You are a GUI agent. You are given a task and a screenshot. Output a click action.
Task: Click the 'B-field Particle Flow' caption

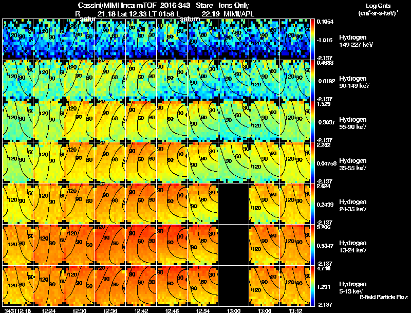pos(384,297)
